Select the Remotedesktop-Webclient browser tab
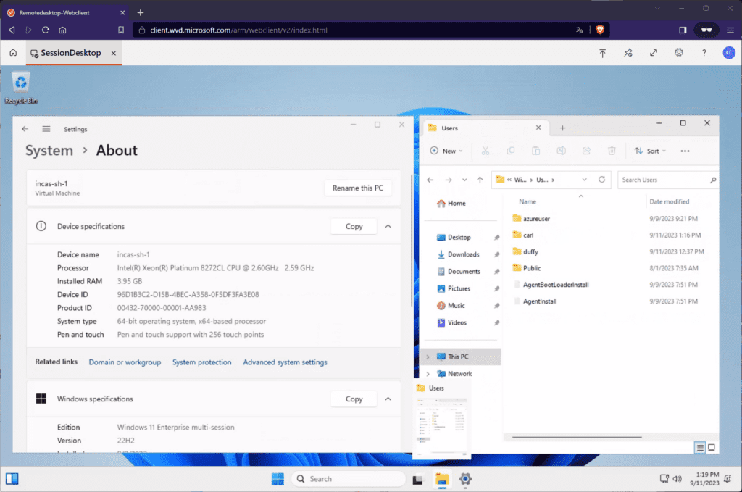The width and height of the screenshot is (742, 492). [x=65, y=13]
